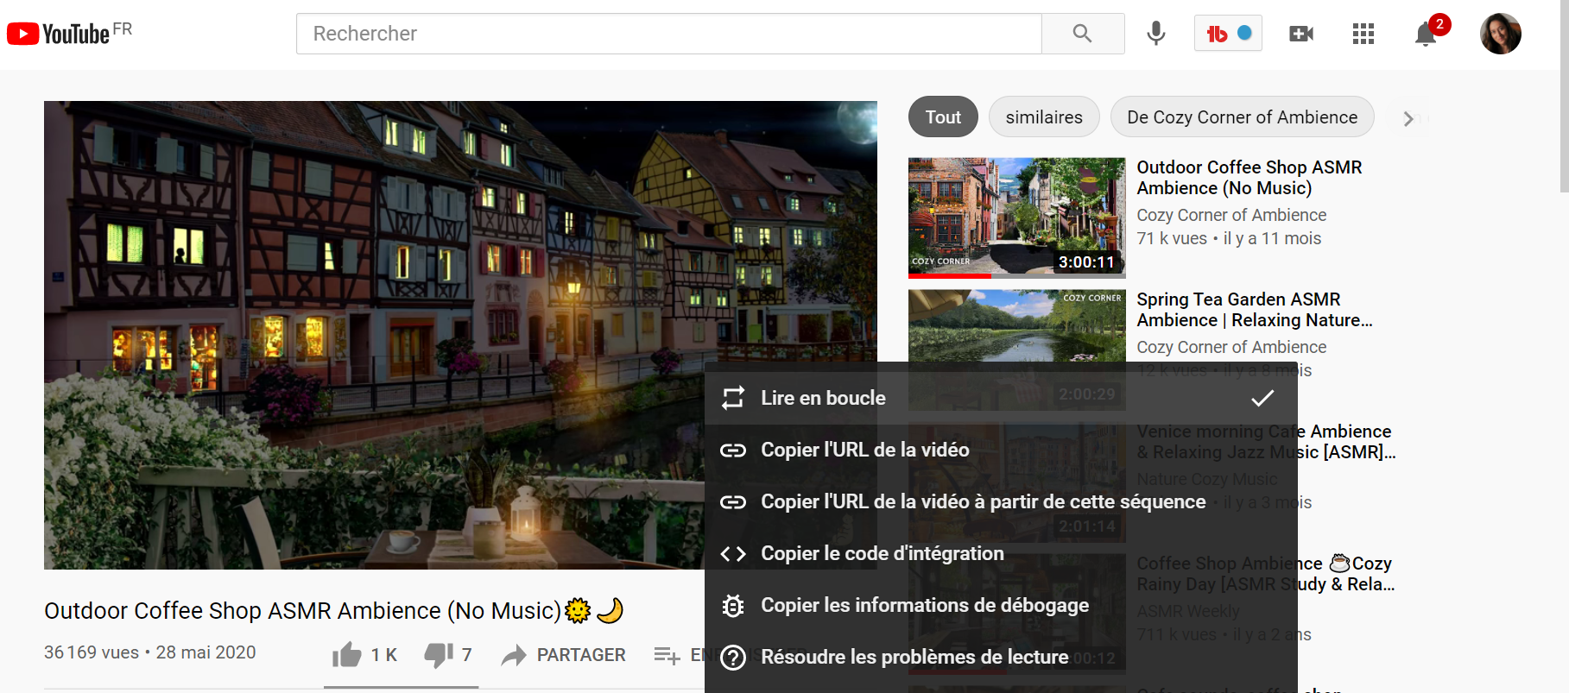Select De Cozy Corner of Ambience chip
The image size is (1569, 693).
pyautogui.click(x=1243, y=117)
